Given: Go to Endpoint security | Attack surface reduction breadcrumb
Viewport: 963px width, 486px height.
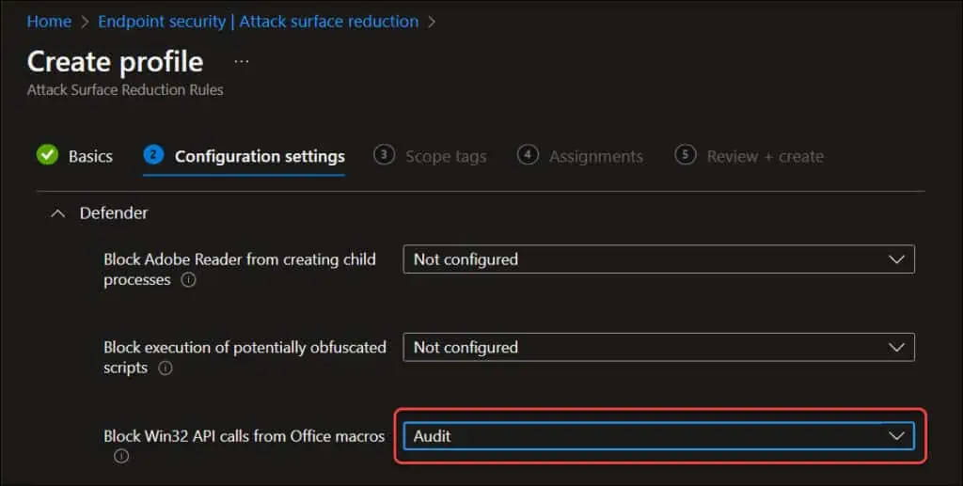Looking at the screenshot, I should pyautogui.click(x=258, y=22).
